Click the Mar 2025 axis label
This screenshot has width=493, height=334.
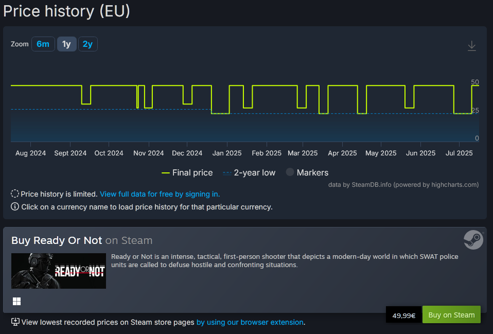(x=303, y=153)
